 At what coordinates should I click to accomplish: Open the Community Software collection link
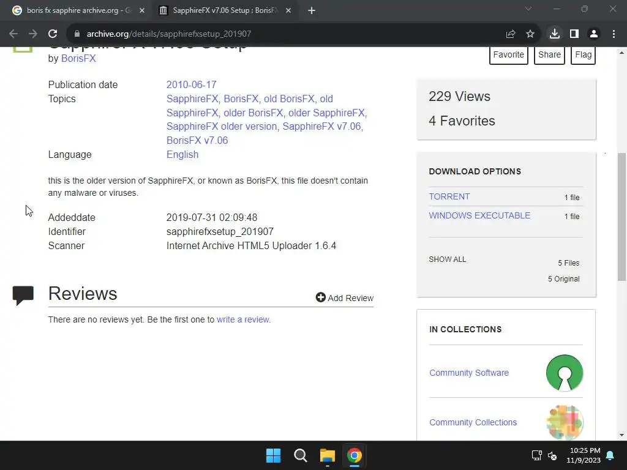469,373
